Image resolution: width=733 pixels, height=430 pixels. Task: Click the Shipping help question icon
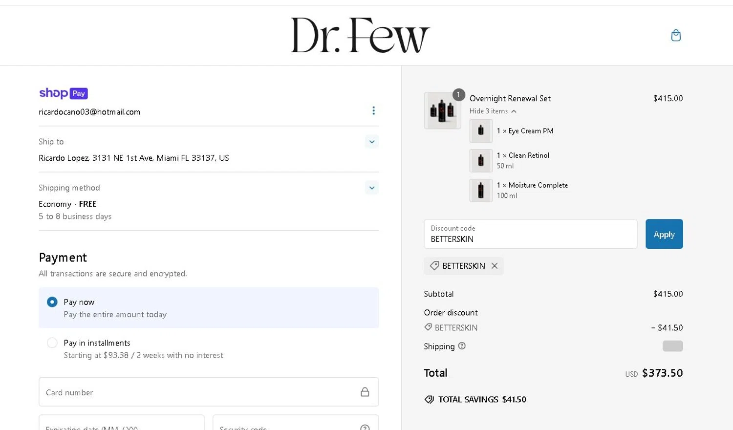point(462,346)
